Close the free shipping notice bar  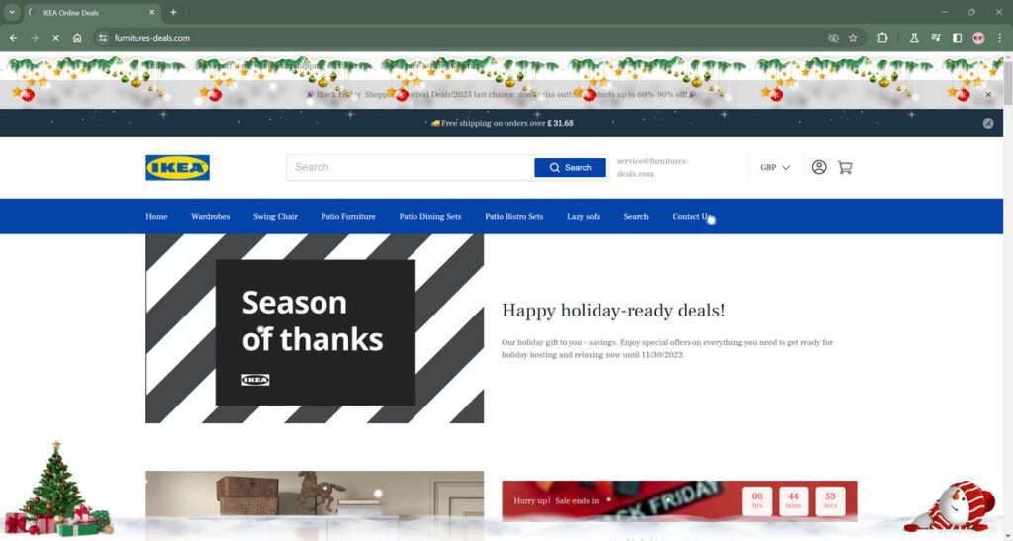point(988,124)
